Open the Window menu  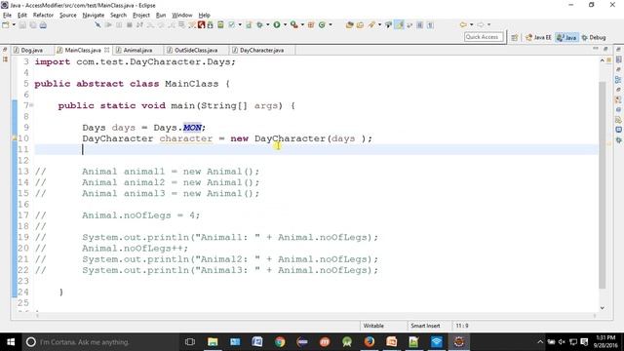pos(182,16)
